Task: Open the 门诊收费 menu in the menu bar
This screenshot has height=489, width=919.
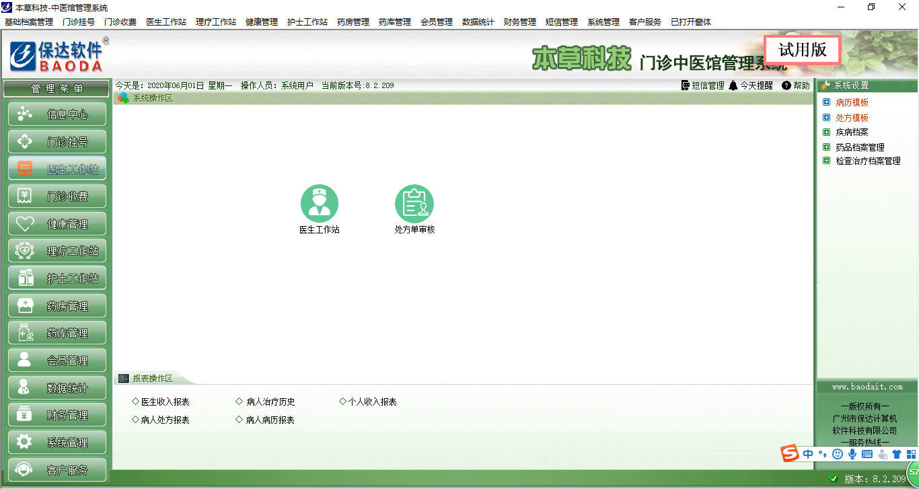Action: coord(120,22)
